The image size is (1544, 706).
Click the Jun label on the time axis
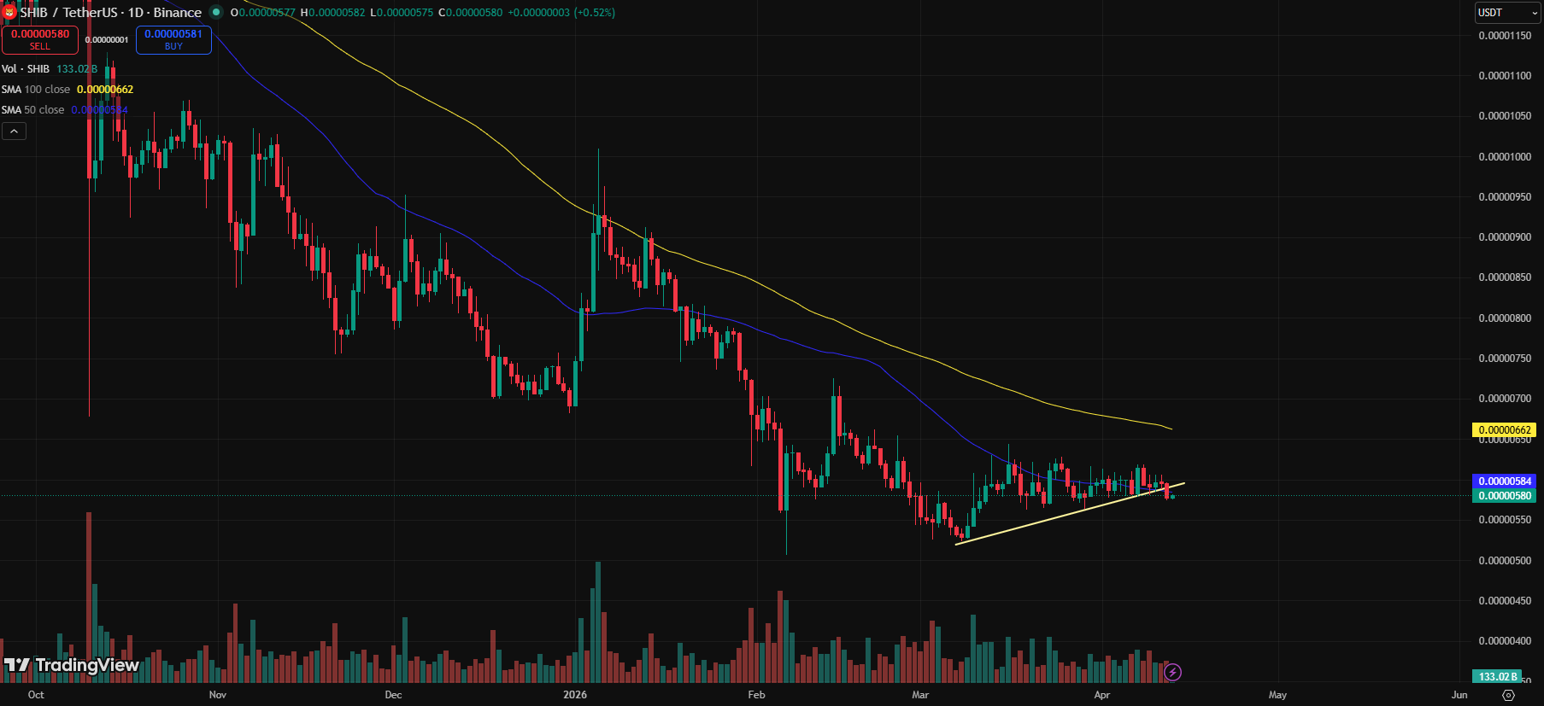[x=1459, y=695]
